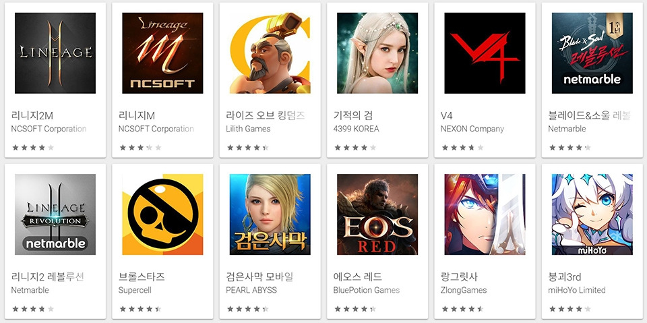Click the 브롤스타즈 title link

tap(142, 276)
